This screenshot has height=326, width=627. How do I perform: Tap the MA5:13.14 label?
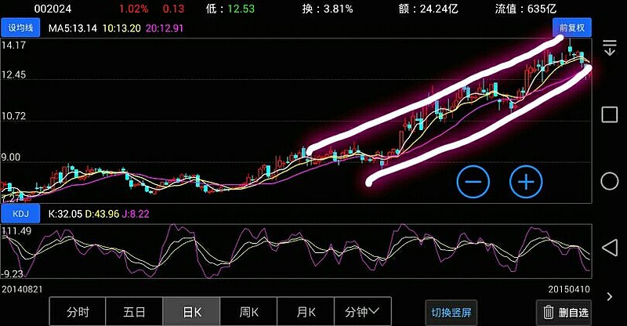(x=72, y=28)
